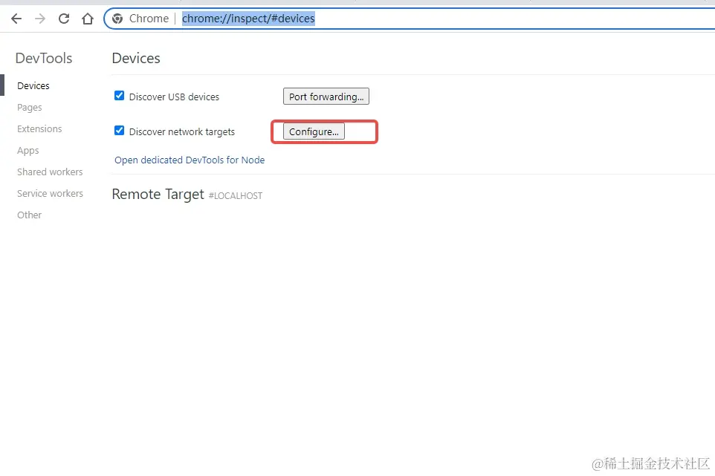Viewport: 715px width, 476px height.
Task: Open the browser home page icon
Action: point(88,19)
